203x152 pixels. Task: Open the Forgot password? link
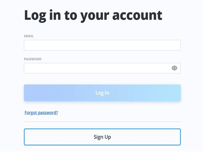pyautogui.click(x=41, y=112)
